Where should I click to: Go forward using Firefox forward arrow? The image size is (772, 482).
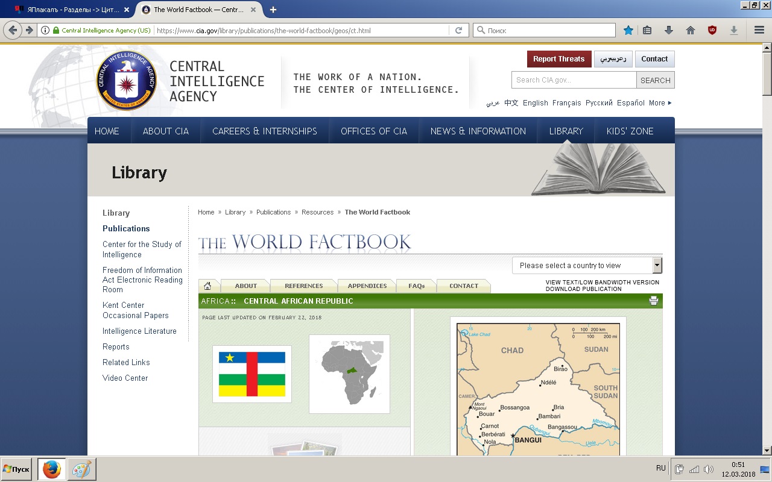click(x=28, y=30)
